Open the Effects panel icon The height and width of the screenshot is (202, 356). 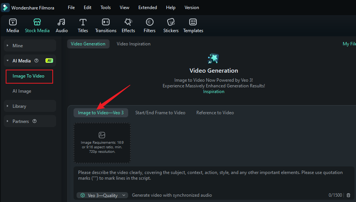tap(128, 22)
